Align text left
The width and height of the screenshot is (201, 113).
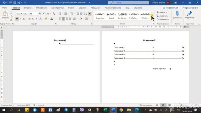coord(60,19)
